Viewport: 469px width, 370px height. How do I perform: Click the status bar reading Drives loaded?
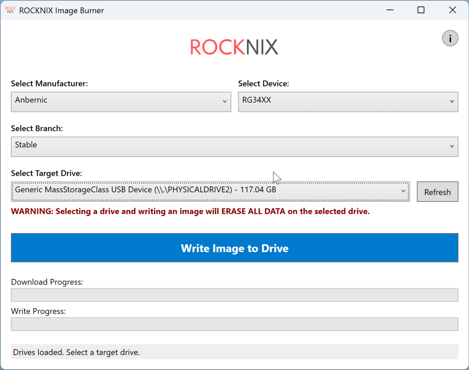pos(234,352)
